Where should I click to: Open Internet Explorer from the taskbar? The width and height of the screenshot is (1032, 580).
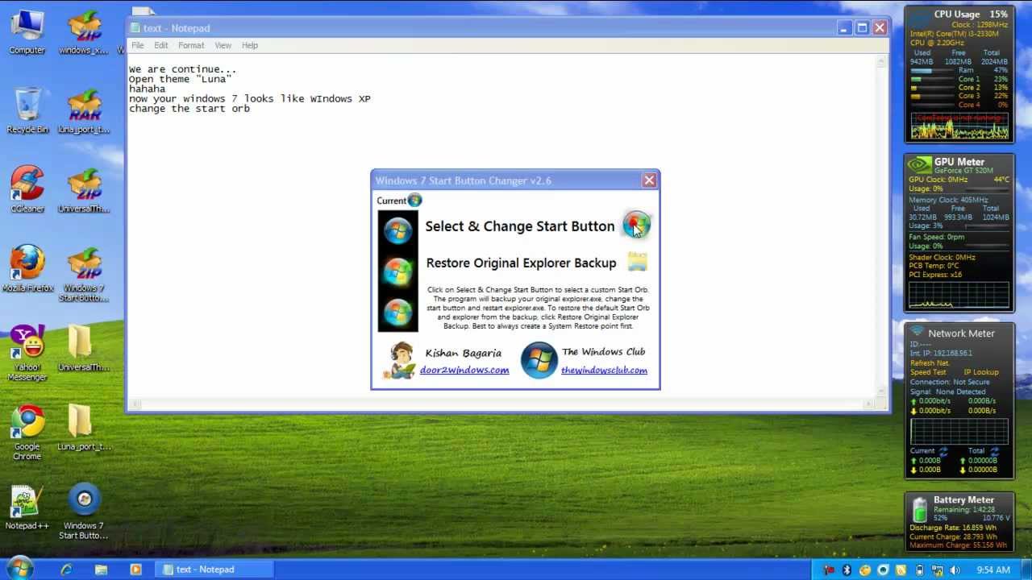click(66, 570)
